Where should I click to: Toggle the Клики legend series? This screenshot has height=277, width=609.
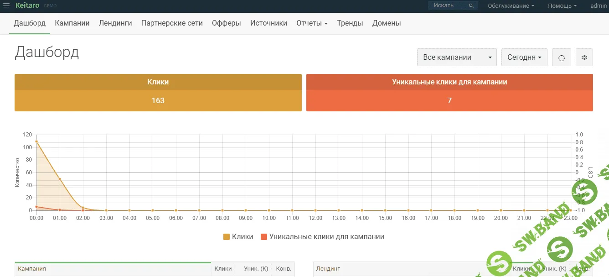point(238,237)
